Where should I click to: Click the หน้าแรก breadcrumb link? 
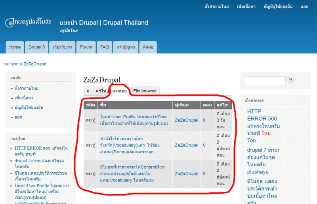(11, 64)
